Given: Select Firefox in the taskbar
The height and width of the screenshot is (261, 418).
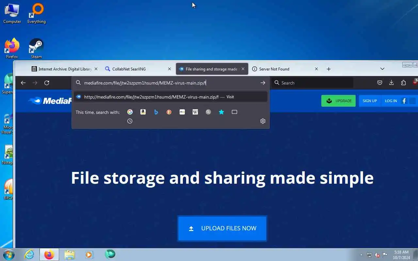Looking at the screenshot, I should pyautogui.click(x=49, y=254).
